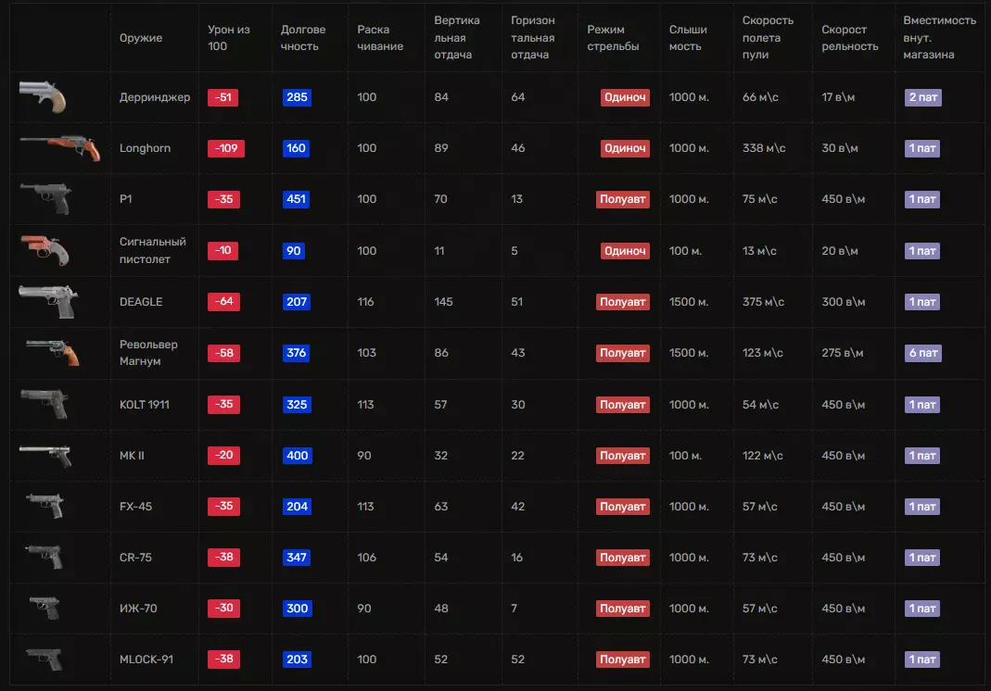Viewport: 991px width, 691px height.
Task: Click the DEAGLE weapon name
Action: click(141, 302)
